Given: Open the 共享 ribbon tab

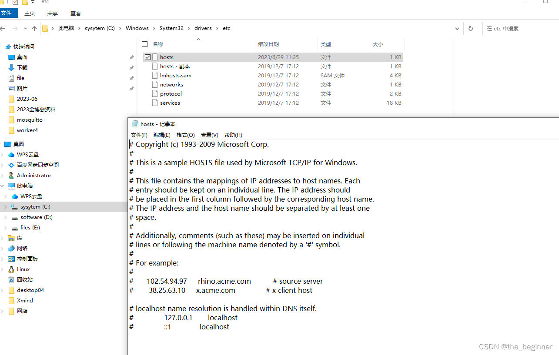Looking at the screenshot, I should tap(53, 13).
